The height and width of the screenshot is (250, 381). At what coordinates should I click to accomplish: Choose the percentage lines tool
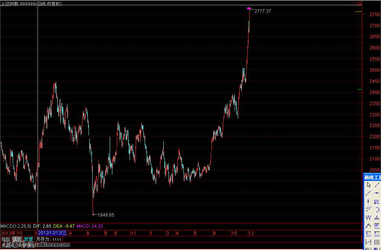(x=369, y=234)
